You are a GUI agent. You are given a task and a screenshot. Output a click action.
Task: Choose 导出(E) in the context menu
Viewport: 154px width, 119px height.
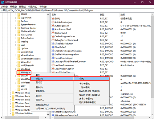coord(52,96)
